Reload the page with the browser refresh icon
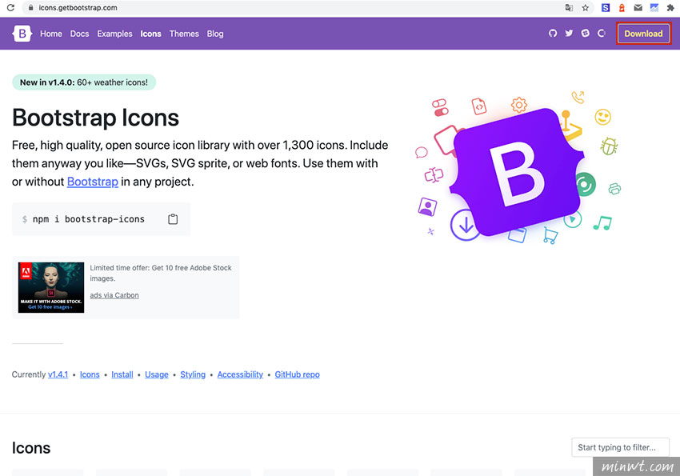This screenshot has height=476, width=680. (x=10, y=7)
